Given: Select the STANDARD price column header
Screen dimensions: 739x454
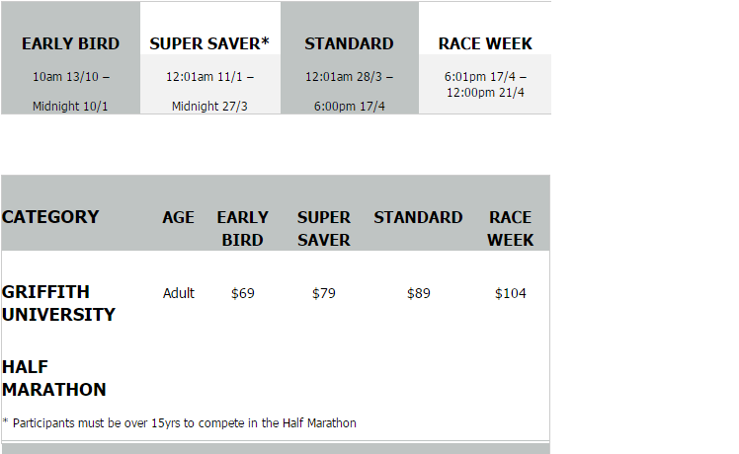Looking at the screenshot, I should point(418,217).
